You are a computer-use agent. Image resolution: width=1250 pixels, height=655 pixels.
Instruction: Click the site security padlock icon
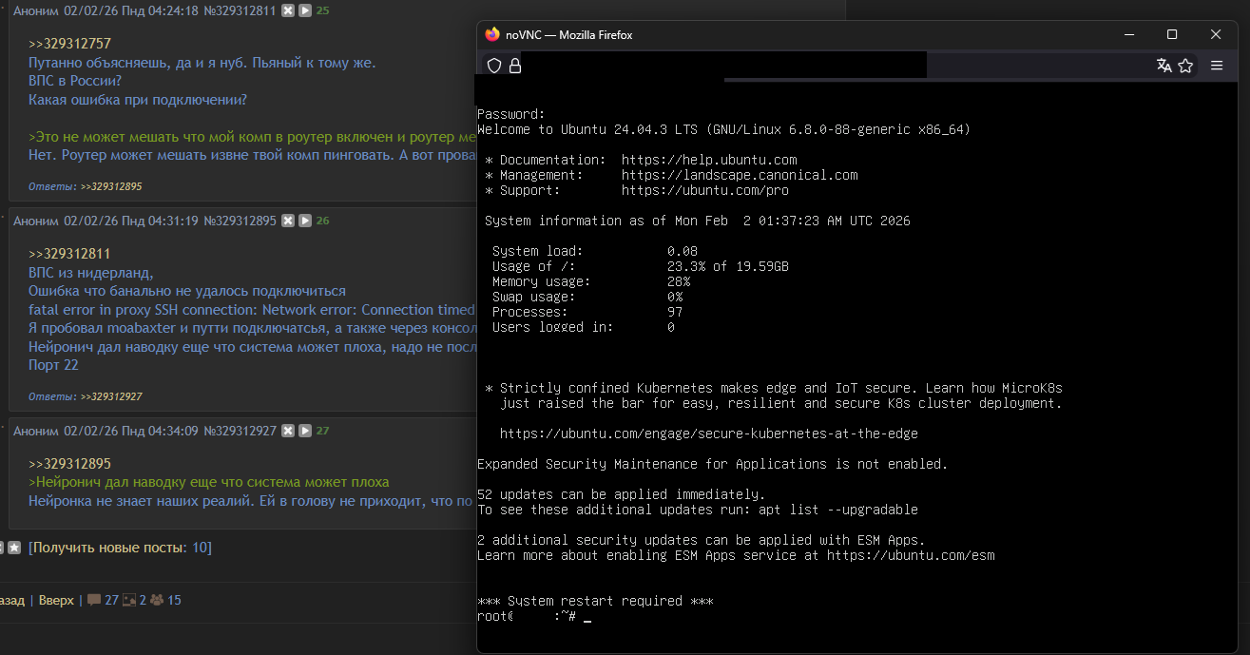click(x=514, y=66)
